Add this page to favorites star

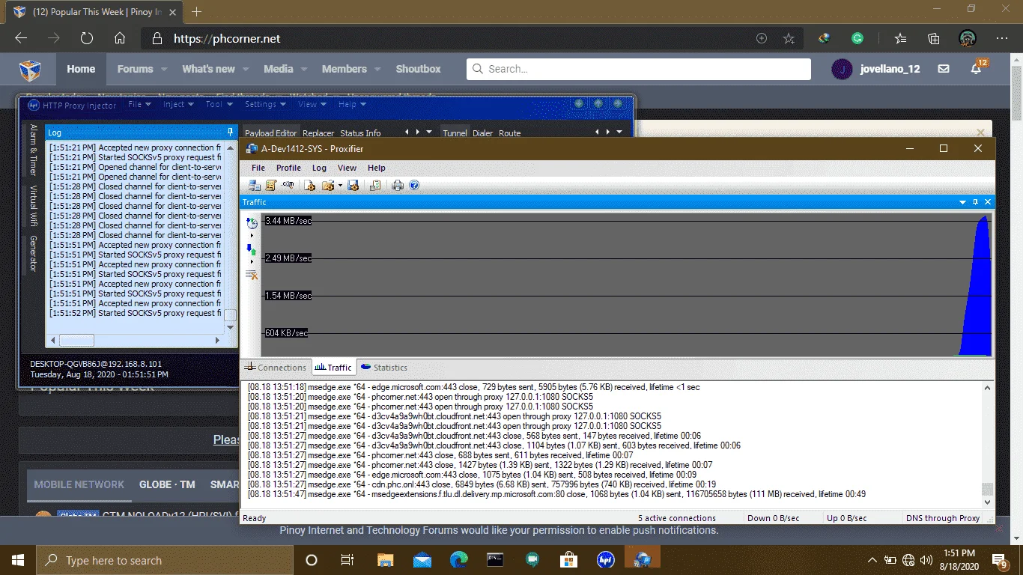[789, 38]
